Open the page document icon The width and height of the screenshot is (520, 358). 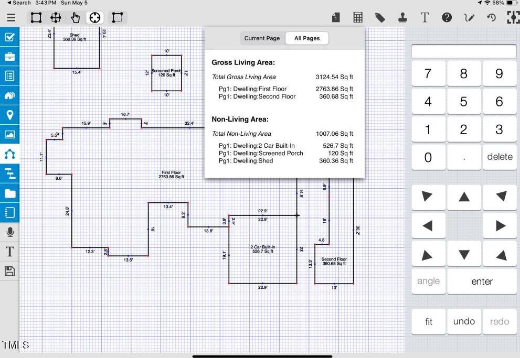click(336, 17)
